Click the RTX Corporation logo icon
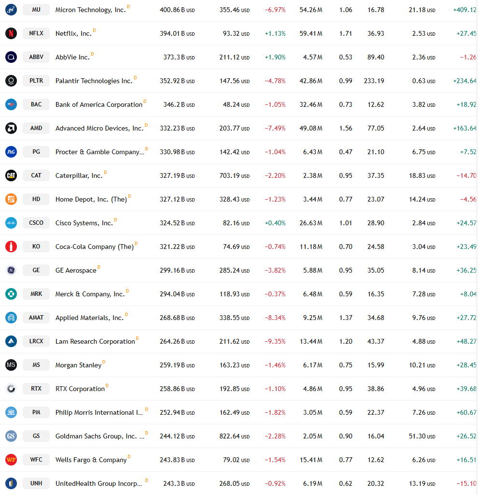 (x=11, y=389)
